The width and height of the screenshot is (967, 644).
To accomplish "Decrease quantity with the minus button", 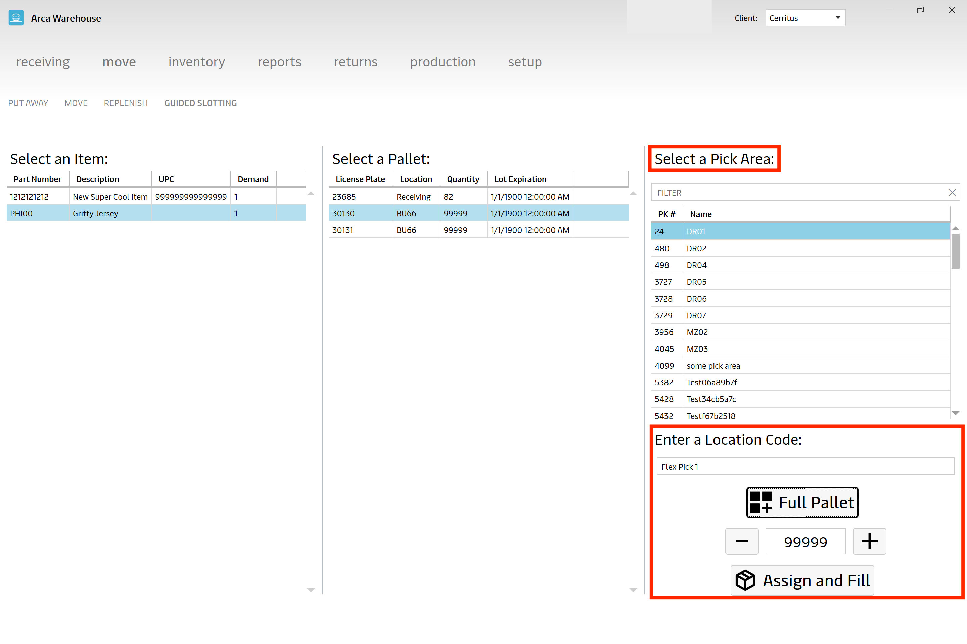I will coord(742,541).
